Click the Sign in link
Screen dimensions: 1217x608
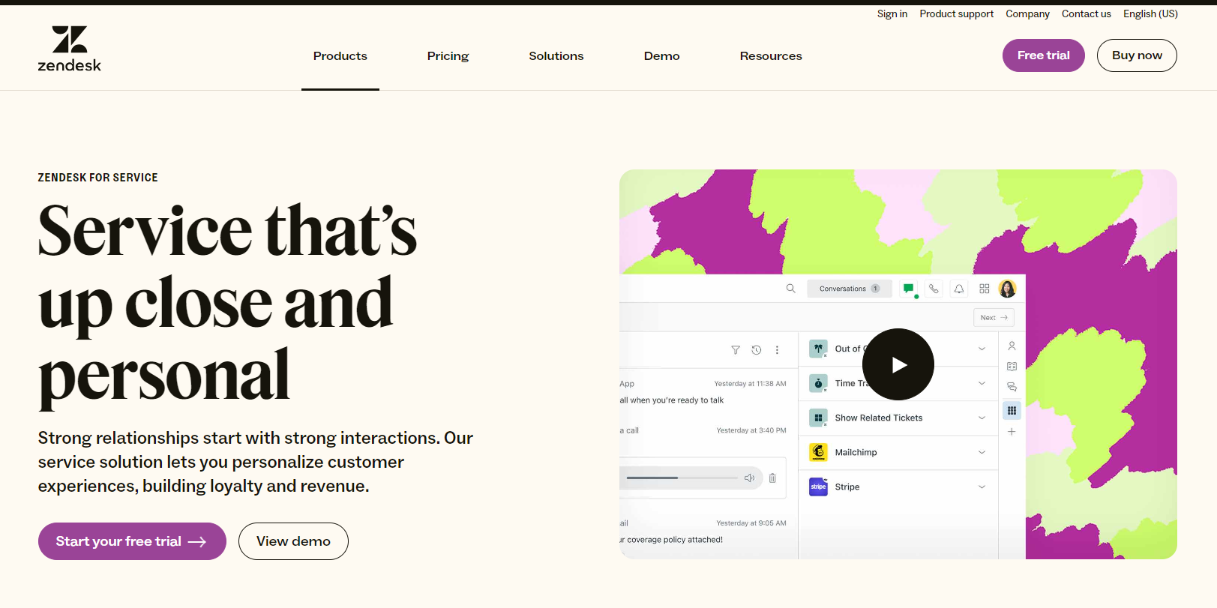(892, 13)
